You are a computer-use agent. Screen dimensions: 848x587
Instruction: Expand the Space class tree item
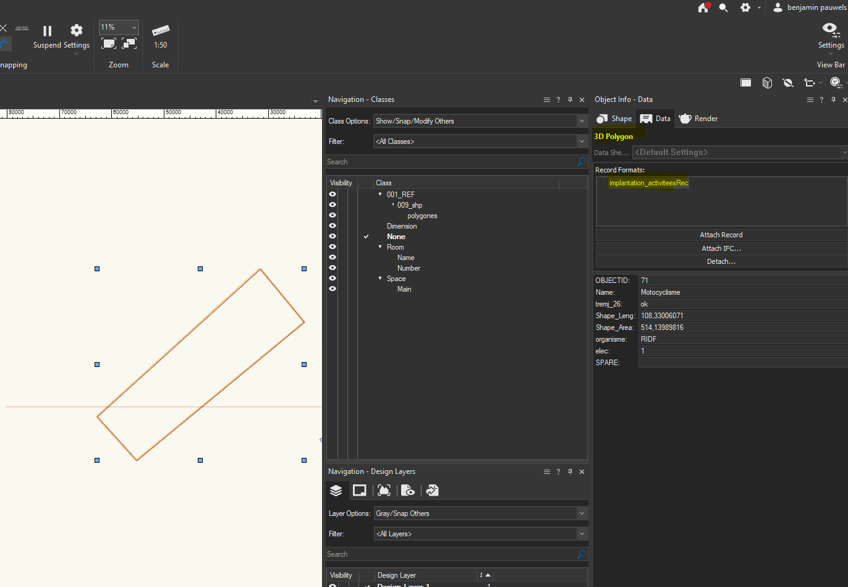[x=379, y=278]
